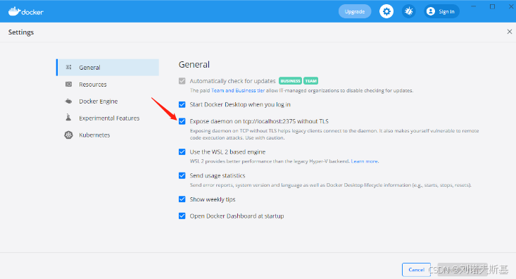516x279 pixels.
Task: Click the user avatar icon in Sign in
Action: tap(430, 11)
